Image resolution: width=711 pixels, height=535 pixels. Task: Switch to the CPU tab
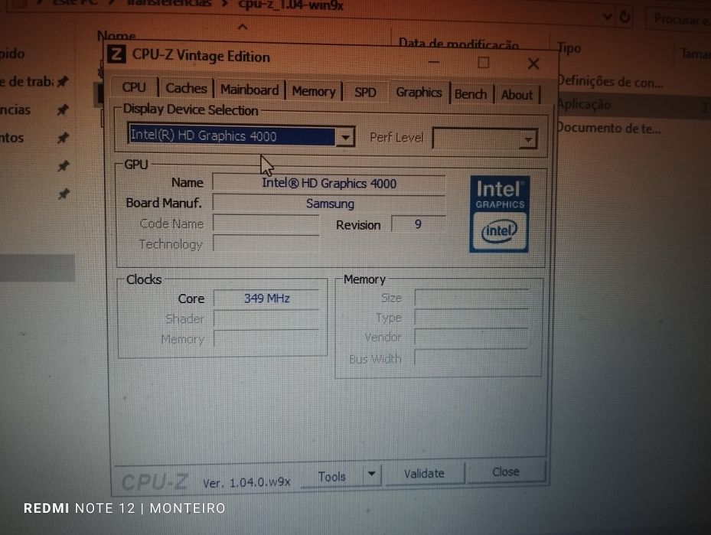pos(134,87)
